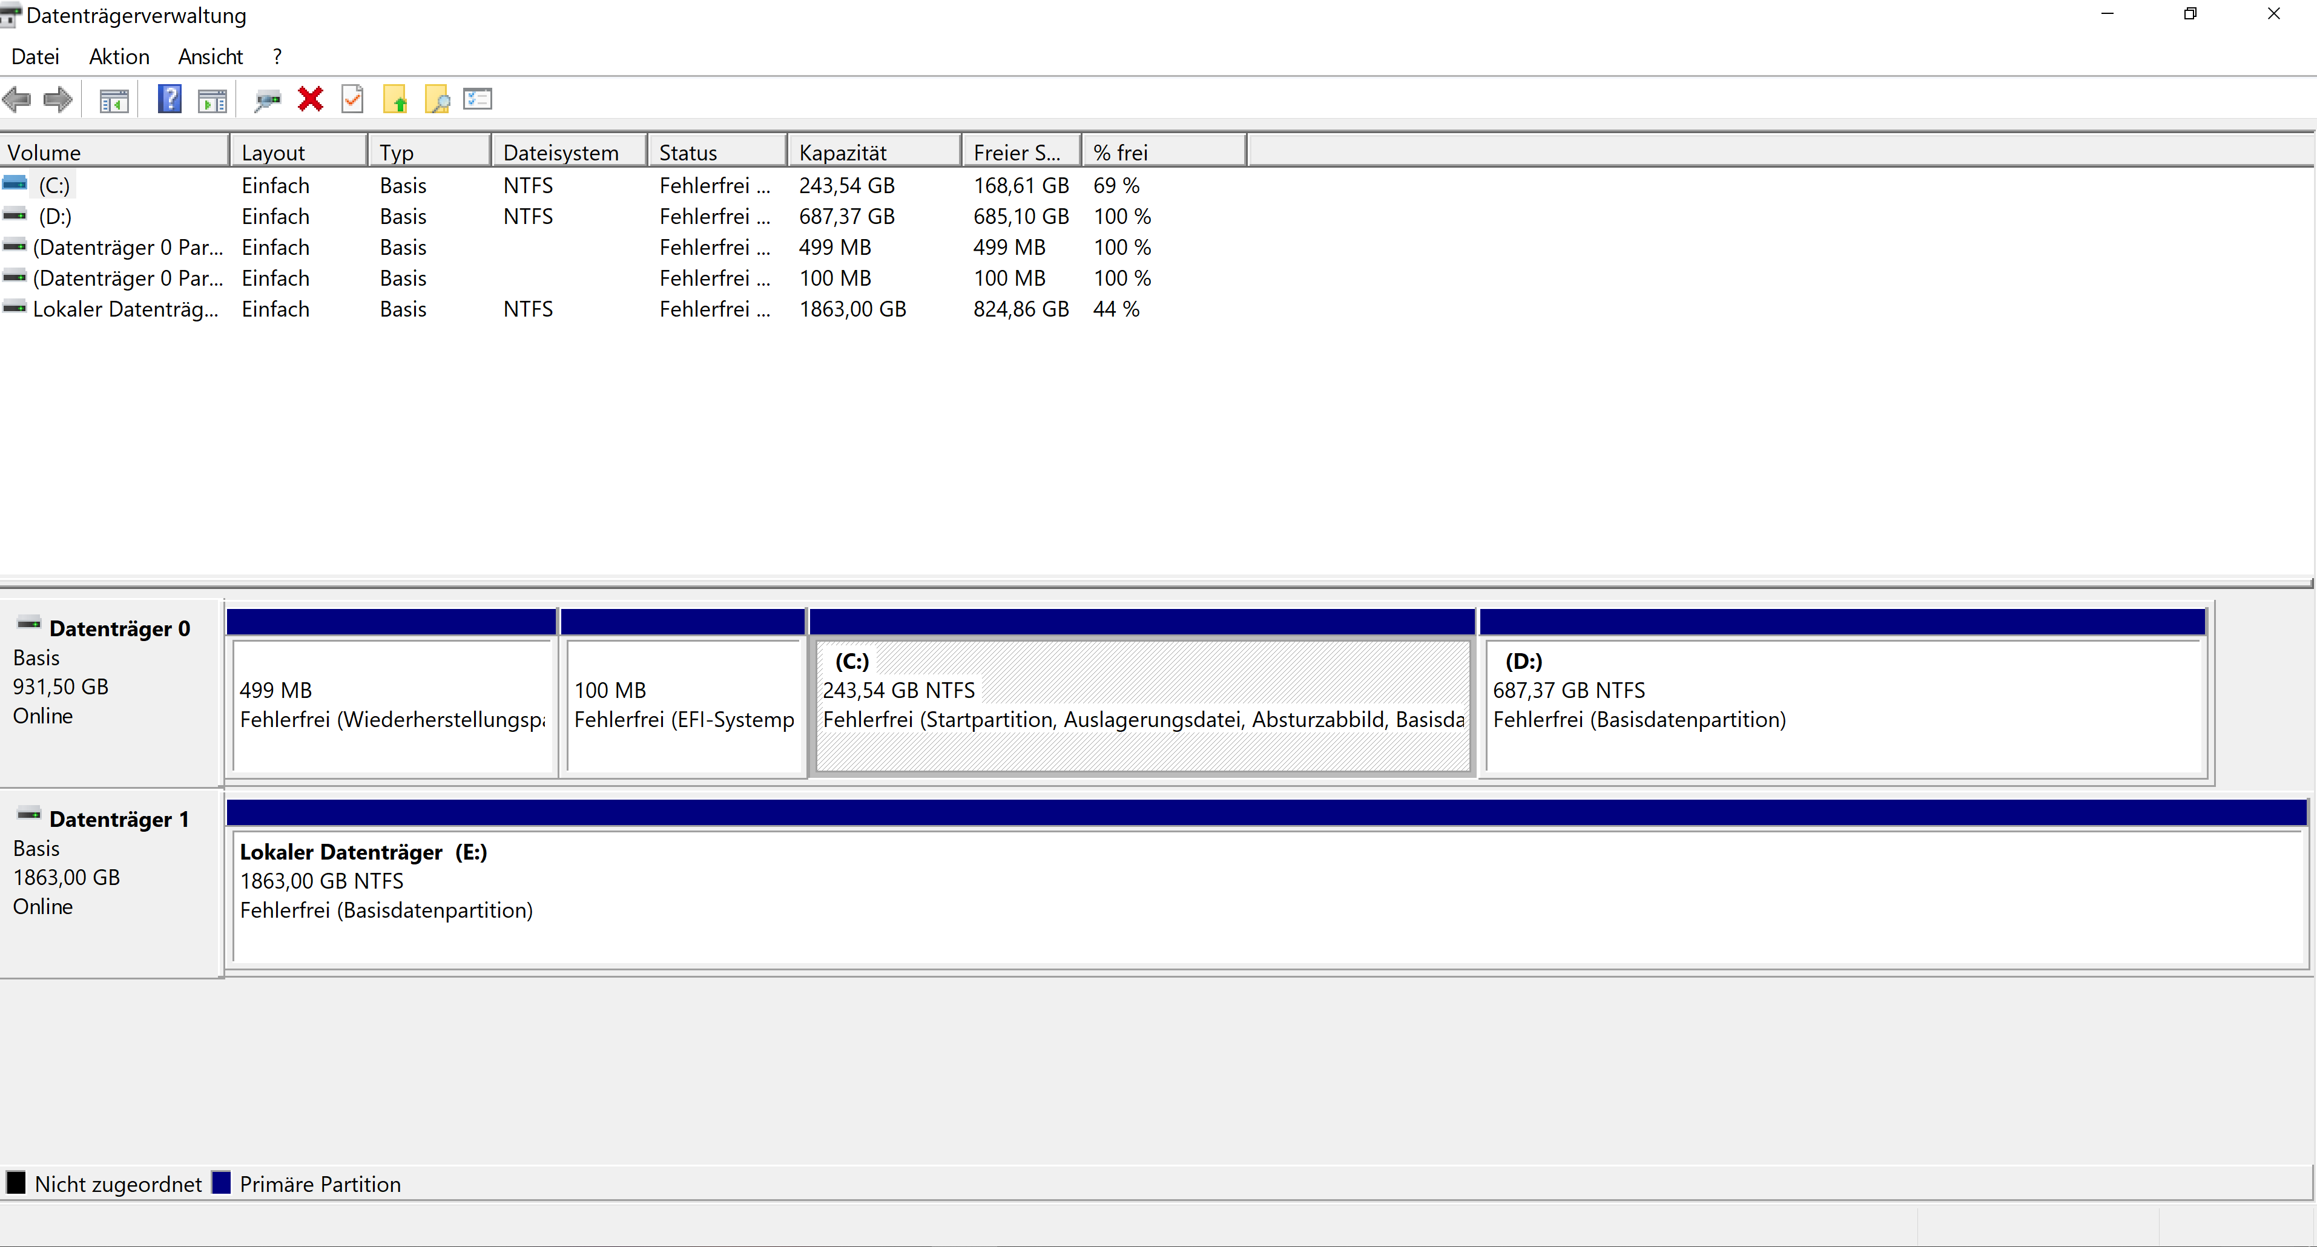Click the yellow folder with green arrow icon
This screenshot has width=2317, height=1247.
pyautogui.click(x=395, y=100)
